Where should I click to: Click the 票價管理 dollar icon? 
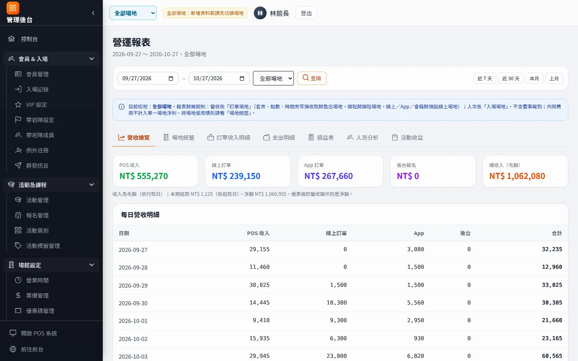point(18,296)
